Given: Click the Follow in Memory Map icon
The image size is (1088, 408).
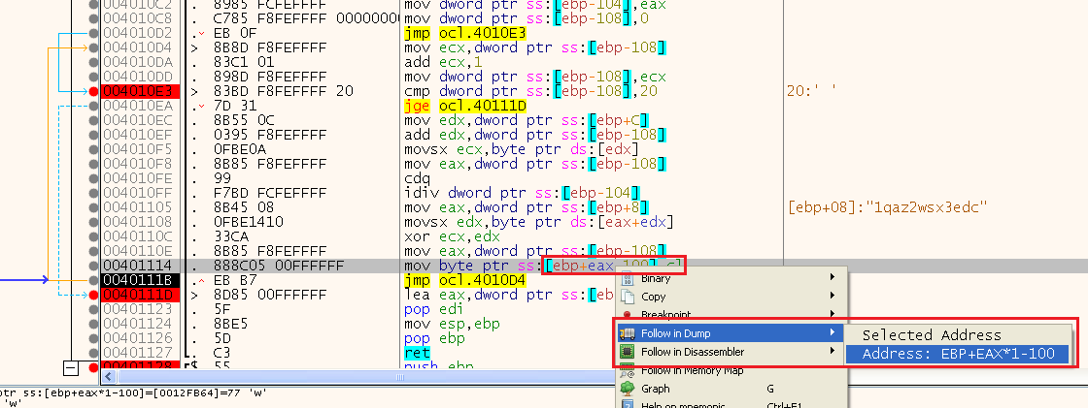Looking at the screenshot, I should [x=627, y=369].
